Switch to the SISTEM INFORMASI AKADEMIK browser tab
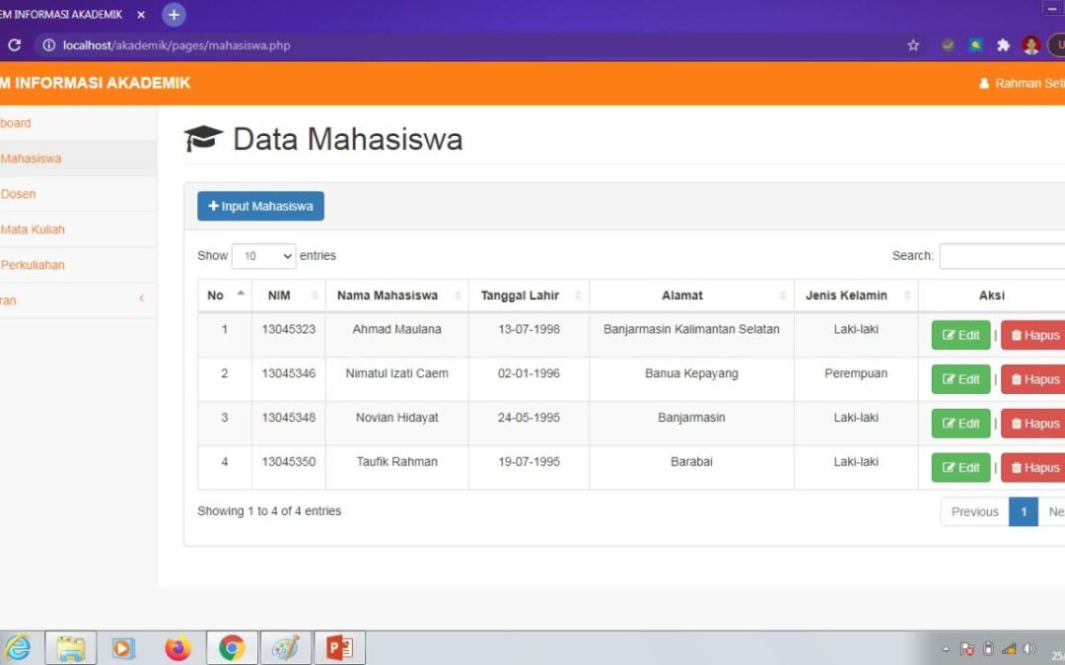 (x=59, y=15)
